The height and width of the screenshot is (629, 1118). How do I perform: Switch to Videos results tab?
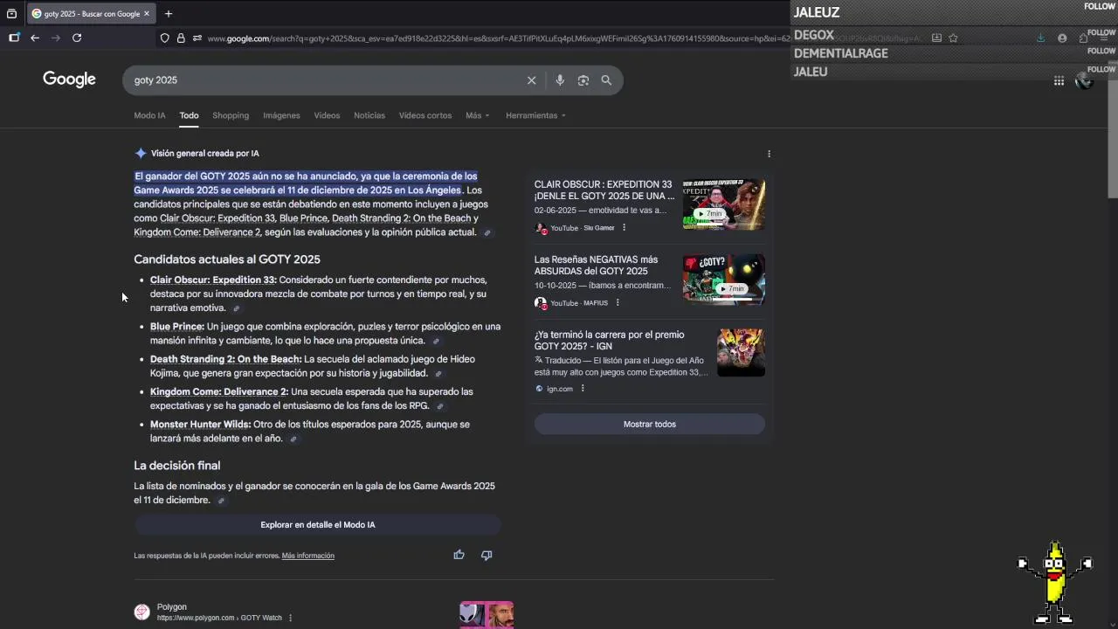[x=327, y=115]
